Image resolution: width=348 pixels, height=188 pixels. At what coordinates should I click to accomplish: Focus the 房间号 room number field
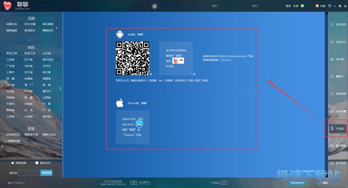(x=28, y=173)
